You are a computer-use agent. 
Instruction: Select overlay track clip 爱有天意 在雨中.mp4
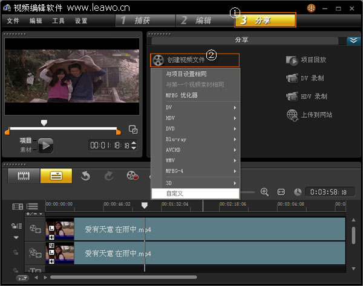click(x=195, y=253)
